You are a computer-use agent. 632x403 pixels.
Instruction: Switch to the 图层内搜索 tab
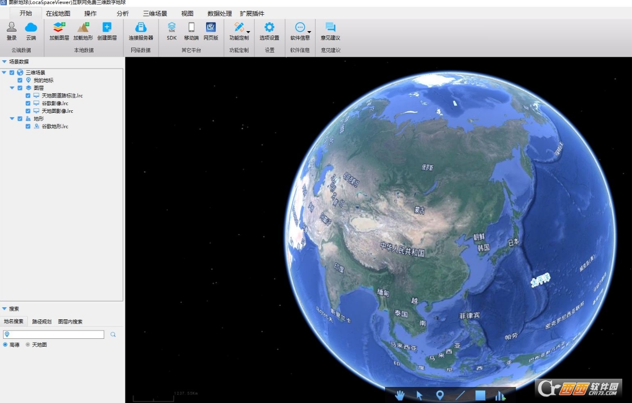(70, 321)
